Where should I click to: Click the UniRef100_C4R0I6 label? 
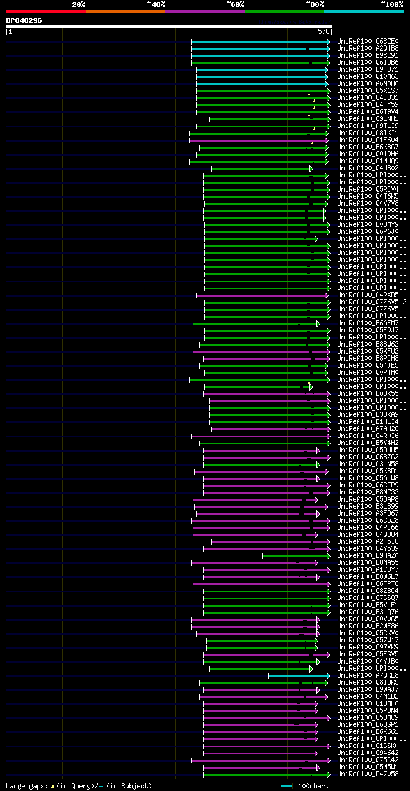point(368,436)
